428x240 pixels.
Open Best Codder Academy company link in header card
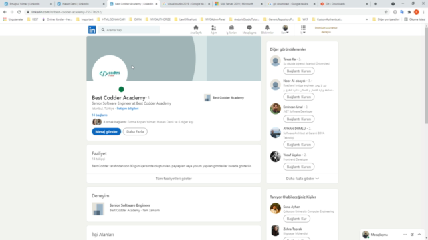click(224, 98)
